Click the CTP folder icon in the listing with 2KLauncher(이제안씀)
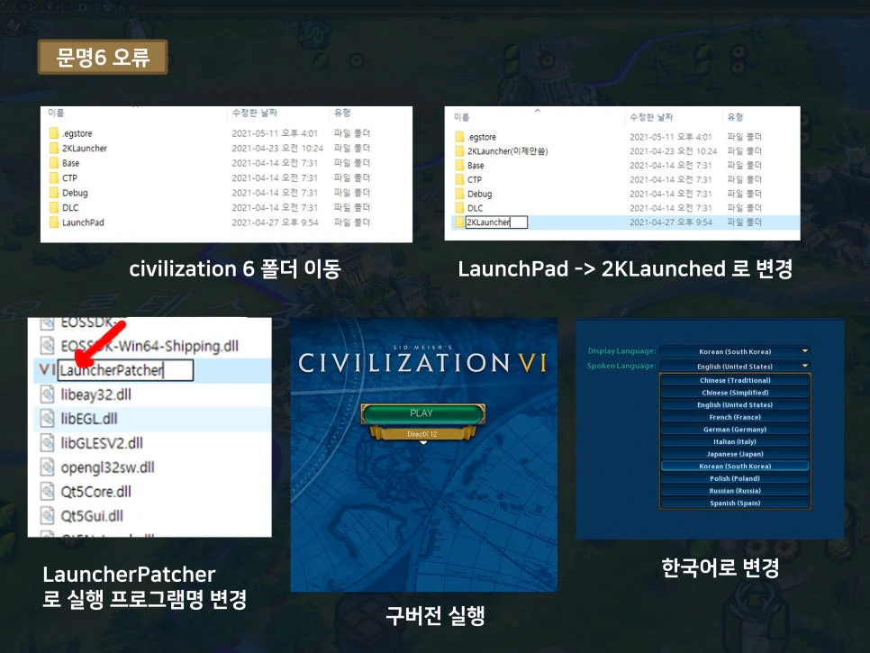 click(459, 179)
